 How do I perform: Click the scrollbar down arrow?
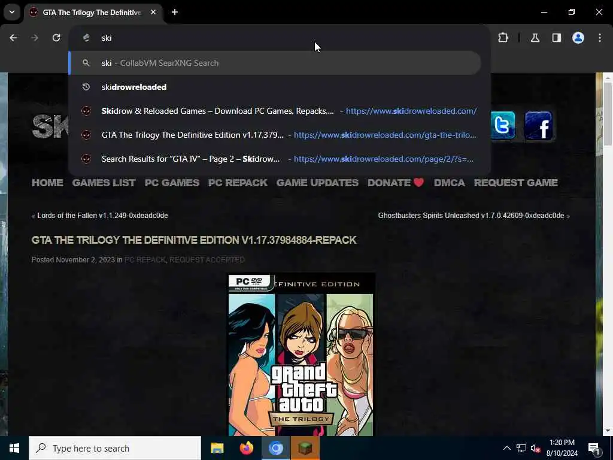(x=607, y=431)
